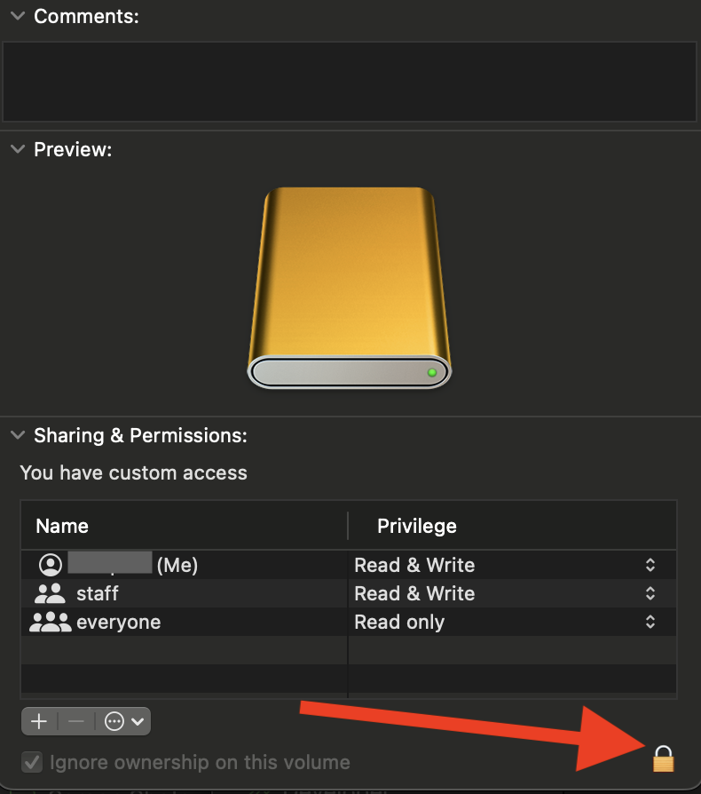Click the plus button to add user
This screenshot has height=794, width=701.
tap(39, 721)
